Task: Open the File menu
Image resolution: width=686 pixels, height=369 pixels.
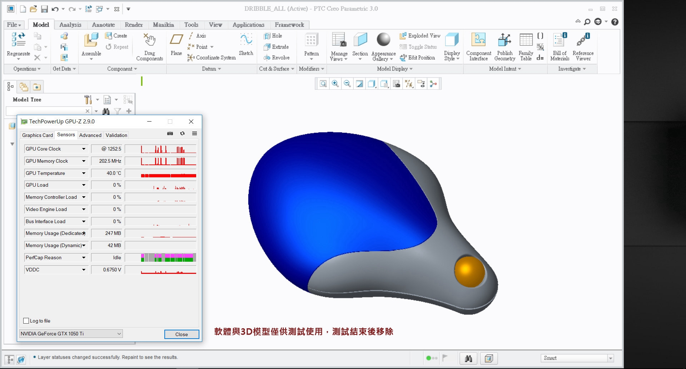Action: (x=14, y=25)
